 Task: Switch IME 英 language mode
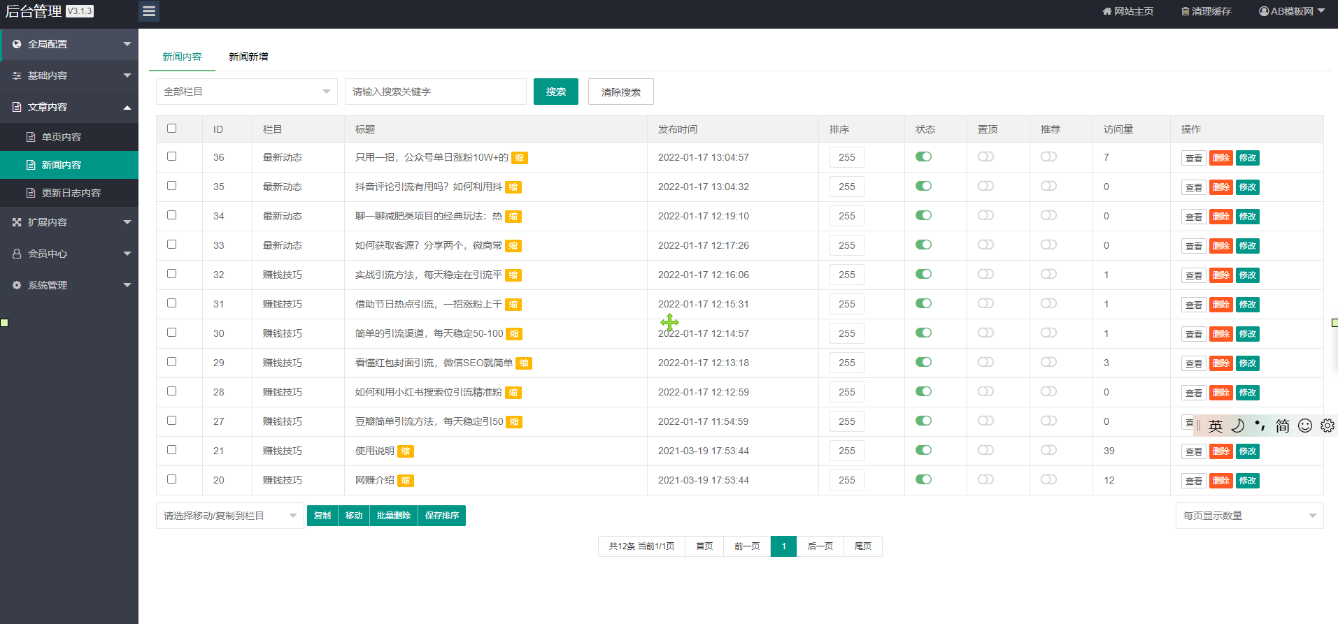(1216, 426)
